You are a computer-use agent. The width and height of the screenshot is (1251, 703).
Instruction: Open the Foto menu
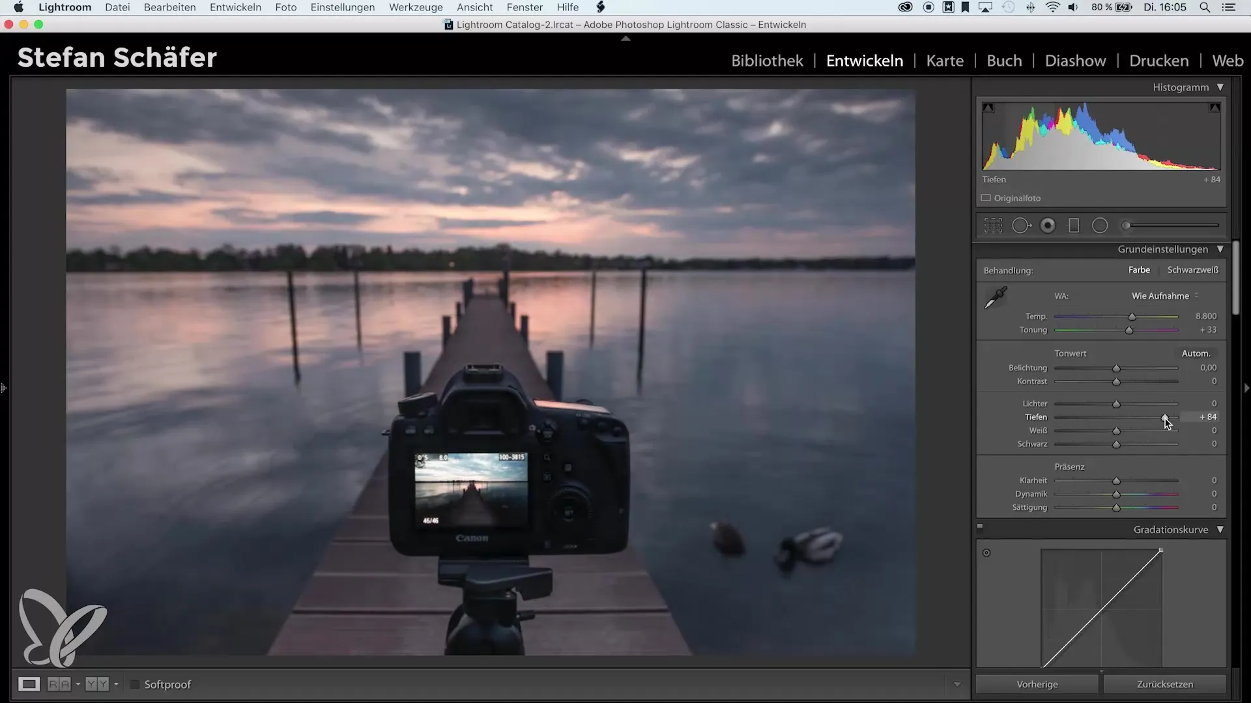point(286,7)
